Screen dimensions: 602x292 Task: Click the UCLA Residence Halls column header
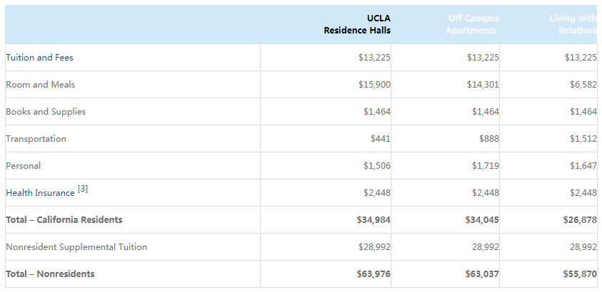pos(356,24)
